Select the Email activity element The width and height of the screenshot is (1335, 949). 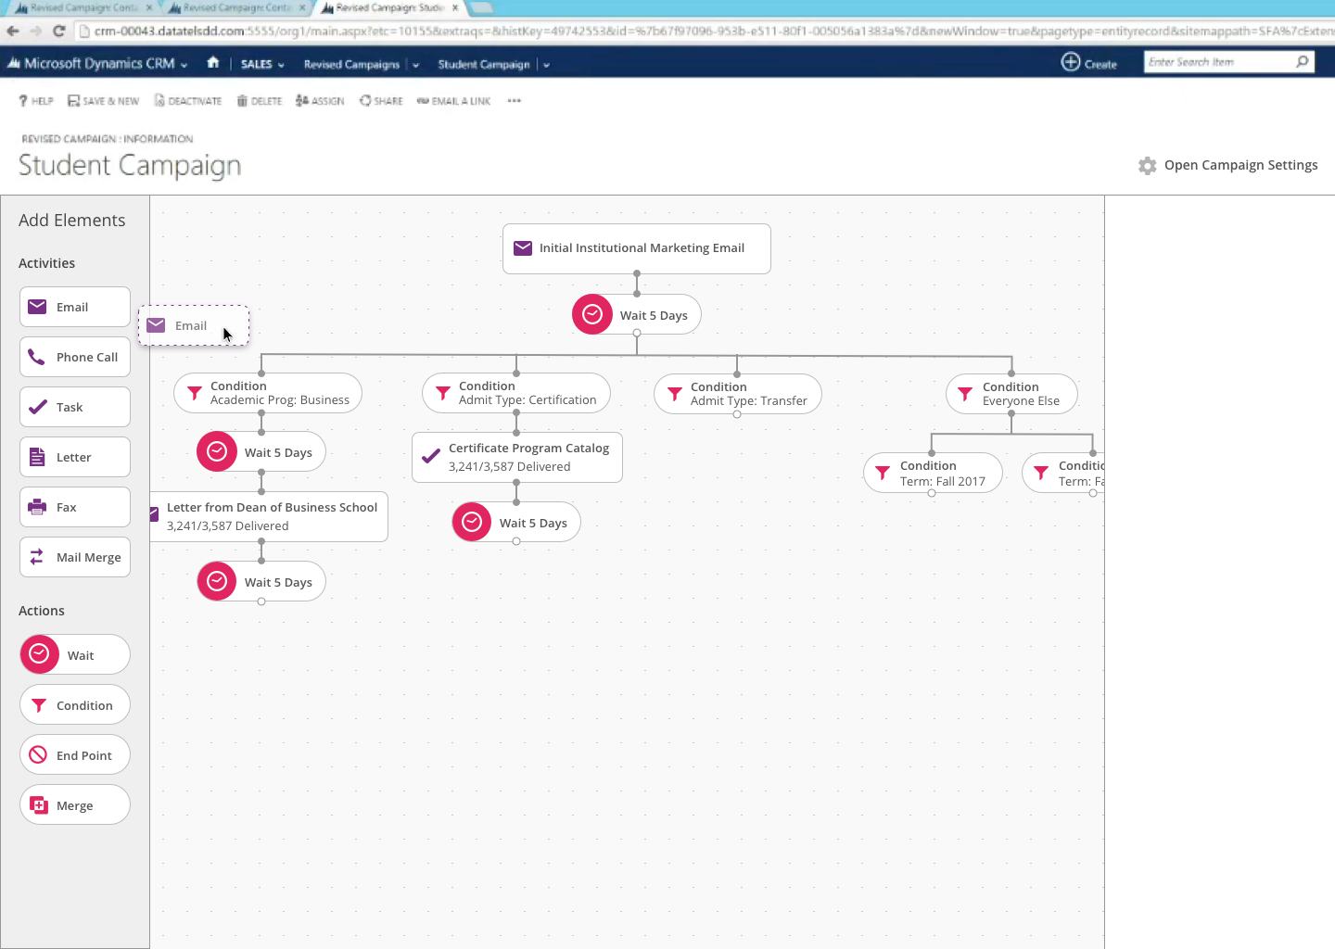[75, 307]
